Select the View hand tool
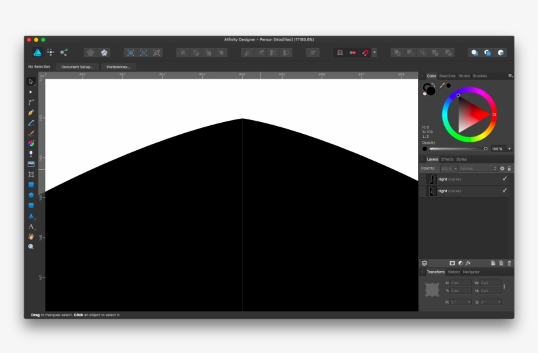 click(x=31, y=237)
